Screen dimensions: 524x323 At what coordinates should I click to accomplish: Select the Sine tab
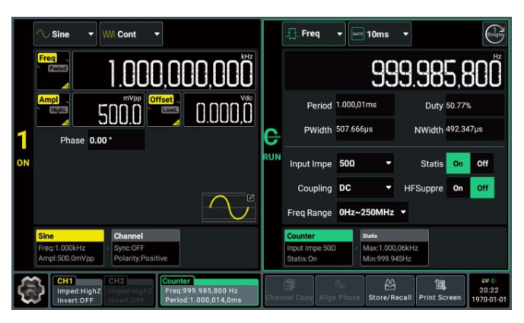click(x=70, y=248)
